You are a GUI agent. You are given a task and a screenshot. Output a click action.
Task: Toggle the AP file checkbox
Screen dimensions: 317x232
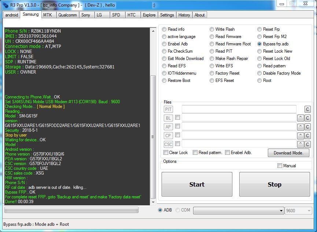[177, 126]
